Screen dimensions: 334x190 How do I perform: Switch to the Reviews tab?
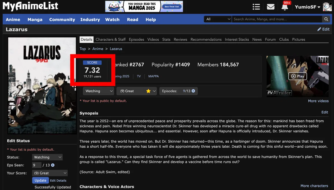180,39
